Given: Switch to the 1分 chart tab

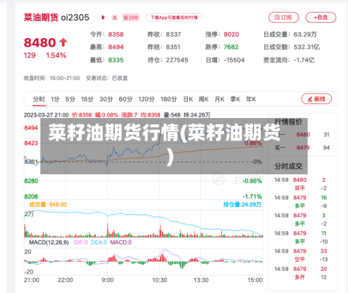Looking at the screenshot, I should 55,99.
